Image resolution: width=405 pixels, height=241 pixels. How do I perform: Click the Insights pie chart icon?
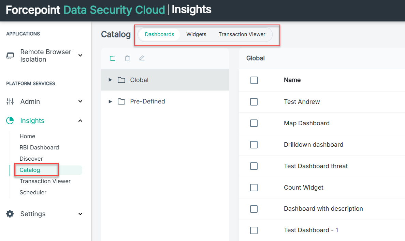tap(10, 120)
